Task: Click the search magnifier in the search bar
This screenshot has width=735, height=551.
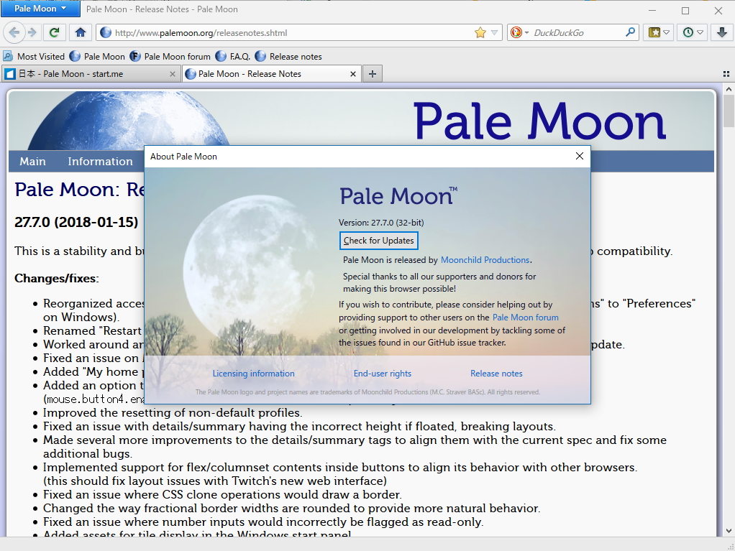Action: (x=629, y=32)
